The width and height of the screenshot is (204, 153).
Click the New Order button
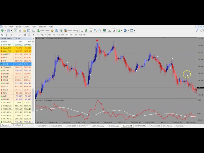(x=43, y=31)
